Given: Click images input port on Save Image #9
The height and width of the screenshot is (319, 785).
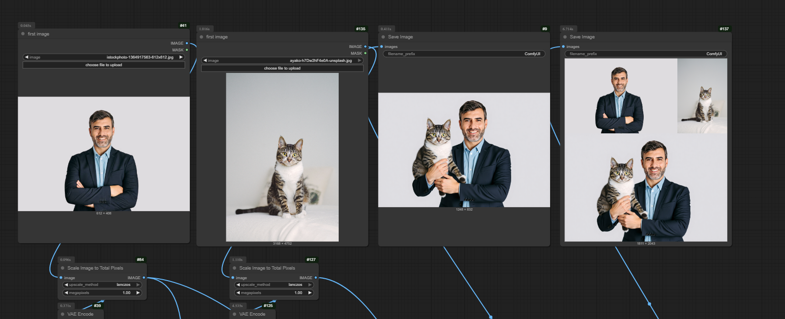Looking at the screenshot, I should click(x=381, y=47).
